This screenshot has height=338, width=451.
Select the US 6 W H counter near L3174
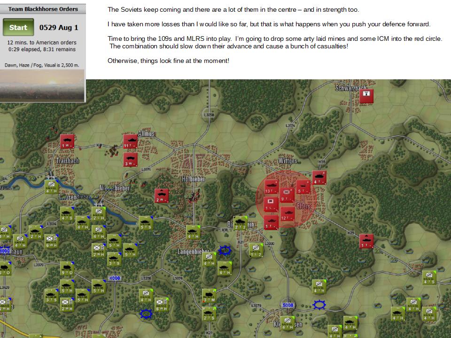click(x=52, y=241)
